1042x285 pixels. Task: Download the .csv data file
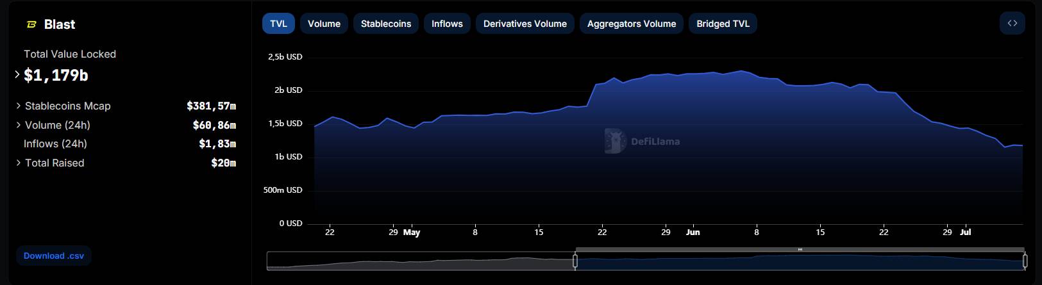click(x=54, y=256)
